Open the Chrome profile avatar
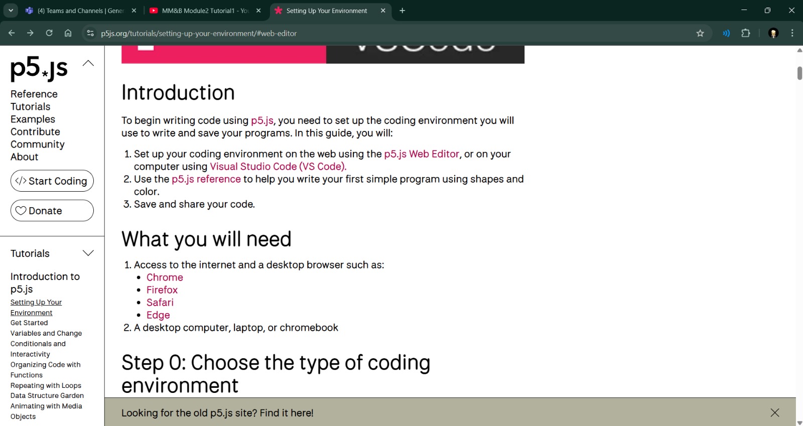803x426 pixels. tap(773, 33)
